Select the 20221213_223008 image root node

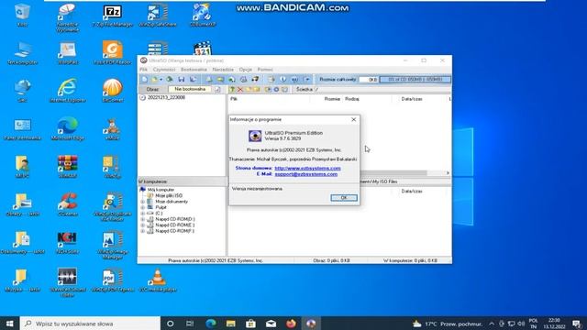click(166, 97)
